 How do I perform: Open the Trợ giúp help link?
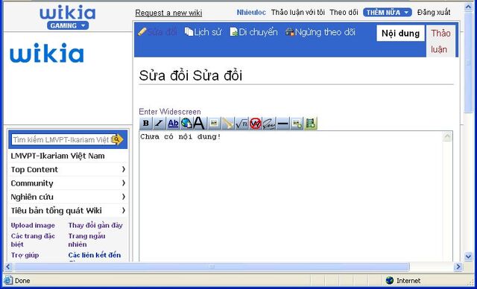tap(25, 255)
